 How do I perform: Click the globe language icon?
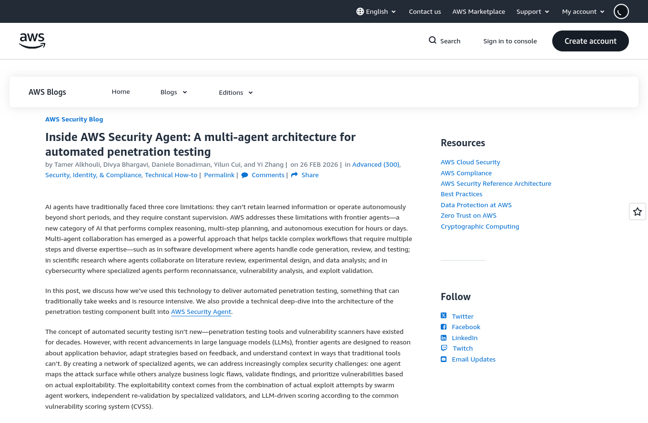[x=360, y=11]
